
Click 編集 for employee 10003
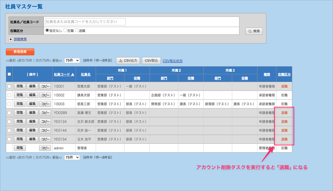32,104
